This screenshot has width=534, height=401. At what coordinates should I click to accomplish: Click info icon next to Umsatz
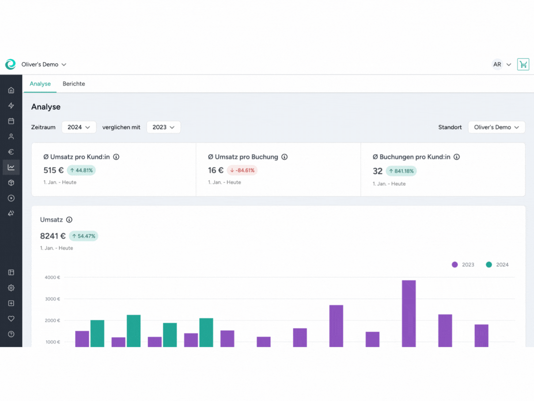point(69,220)
